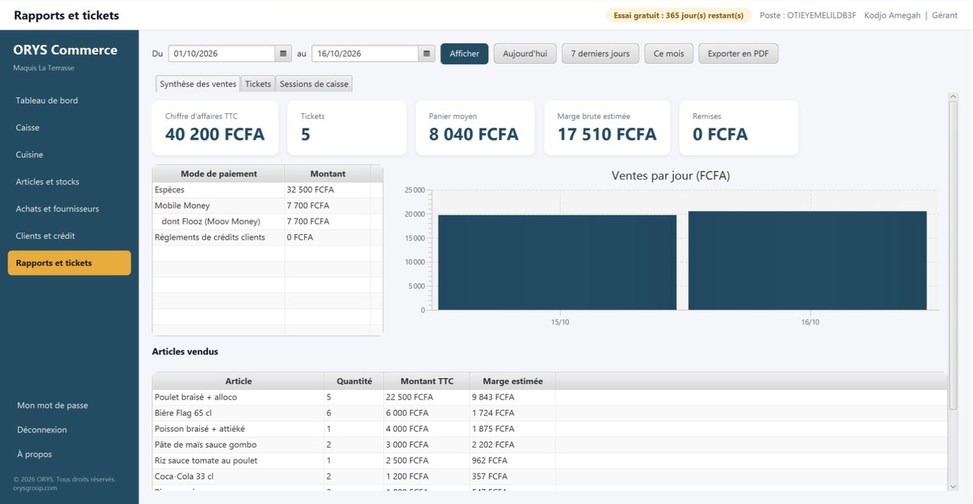Click the scrollbar up arrow
The image size is (973, 504).
pos(953,97)
